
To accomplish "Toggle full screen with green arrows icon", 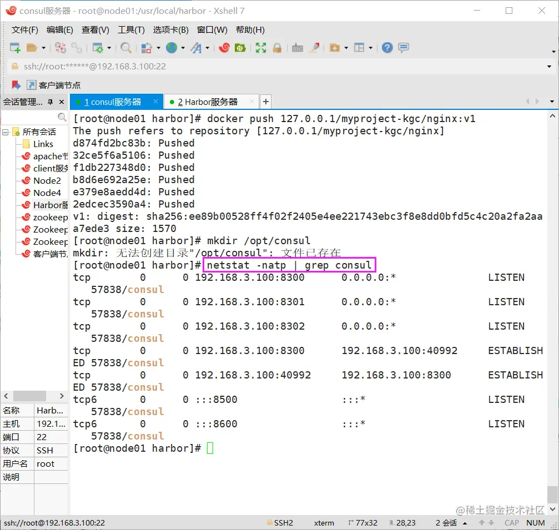I will click(261, 47).
